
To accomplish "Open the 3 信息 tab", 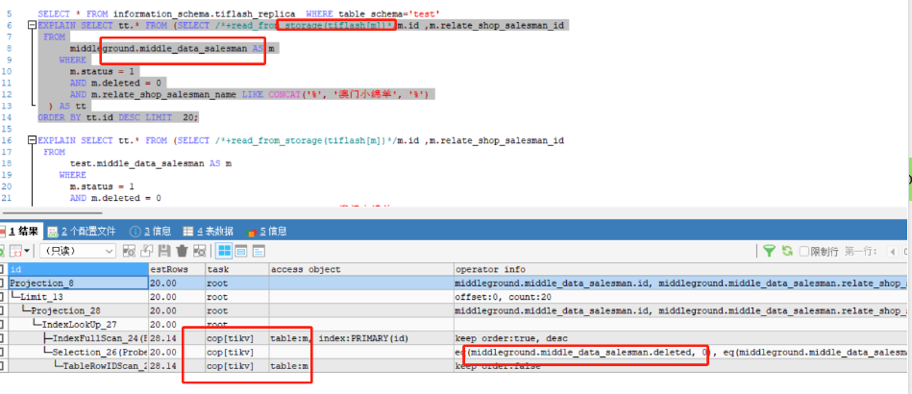I will [x=150, y=231].
